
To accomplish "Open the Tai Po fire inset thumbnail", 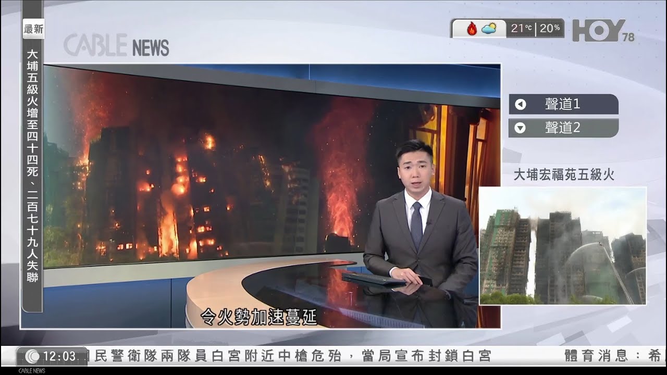I will [563, 246].
